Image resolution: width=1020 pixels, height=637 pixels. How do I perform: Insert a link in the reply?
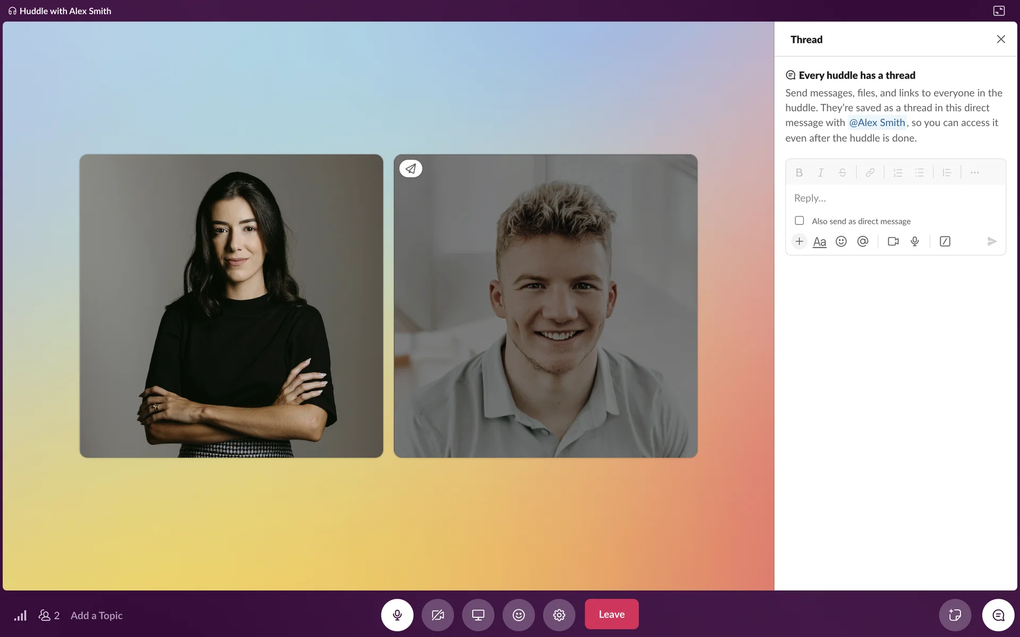tap(870, 173)
